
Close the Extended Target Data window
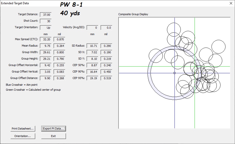[231, 3]
